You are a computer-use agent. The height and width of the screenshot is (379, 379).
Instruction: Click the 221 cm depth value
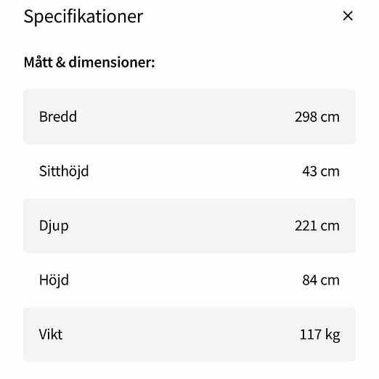pyautogui.click(x=317, y=226)
